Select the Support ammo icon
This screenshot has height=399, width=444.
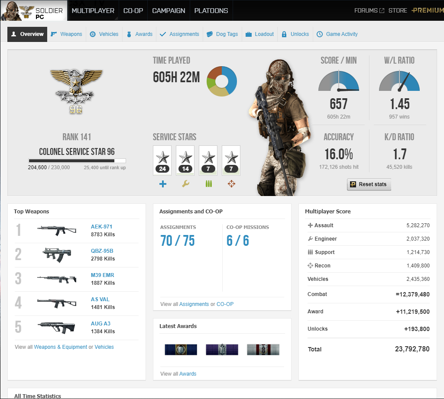point(208,183)
